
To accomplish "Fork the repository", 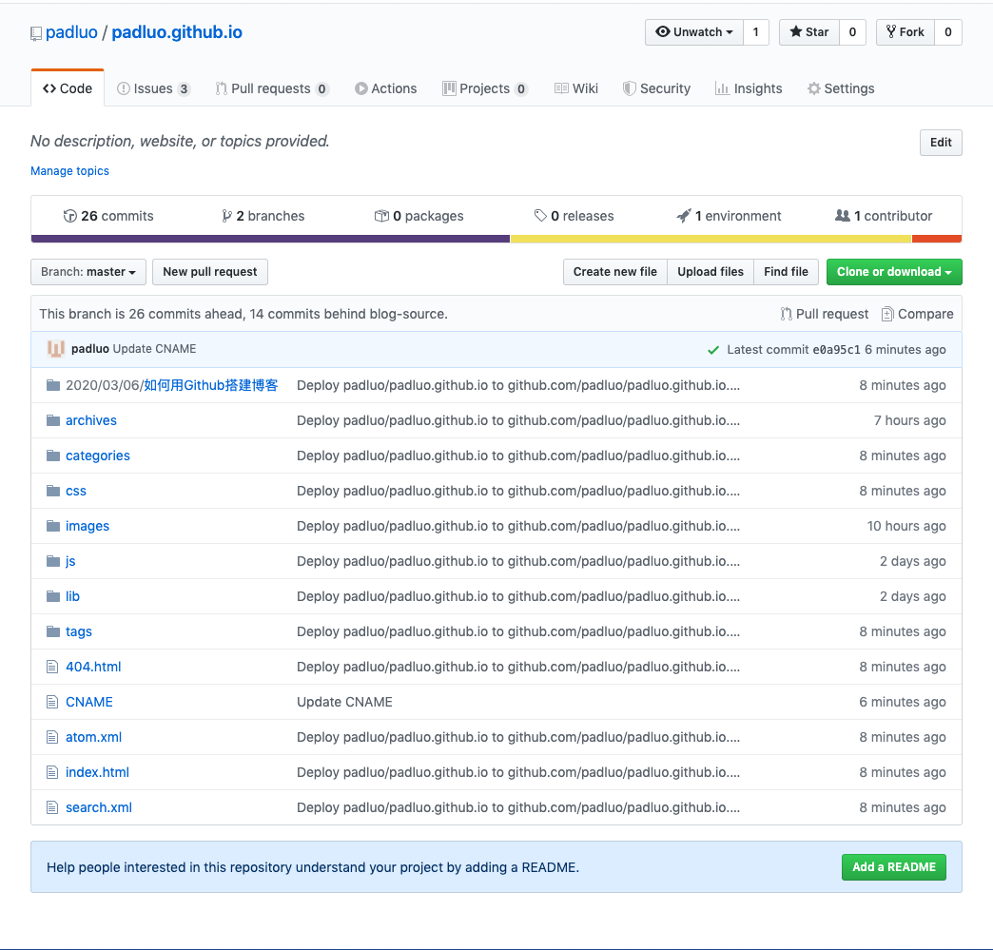I will 905,32.
